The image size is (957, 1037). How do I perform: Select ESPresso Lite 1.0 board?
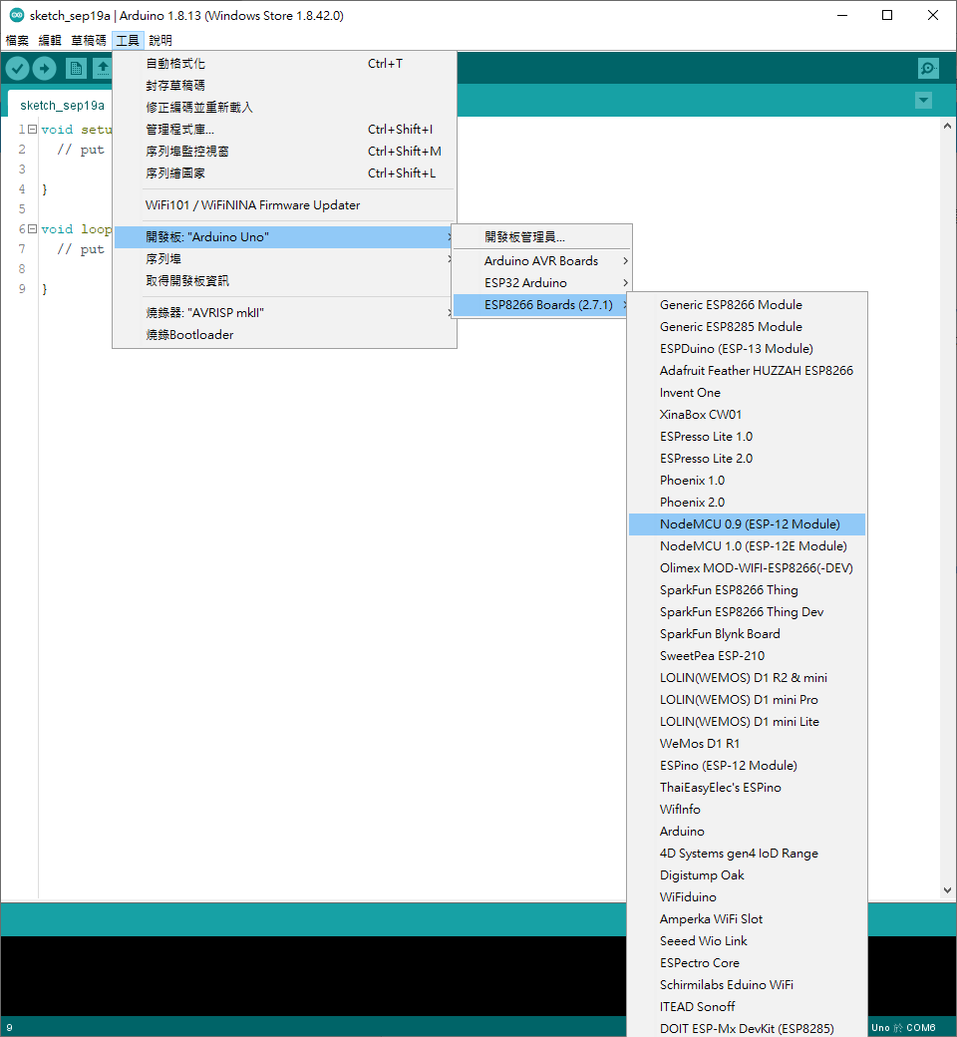coord(747,437)
